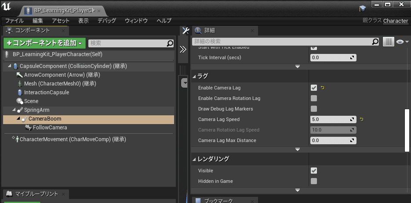This screenshot has height=203, width=411.
Task: Click the FollowCamera camera icon
Action: click(x=28, y=128)
